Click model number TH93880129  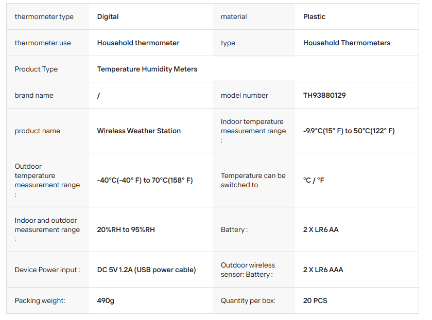pyautogui.click(x=324, y=96)
